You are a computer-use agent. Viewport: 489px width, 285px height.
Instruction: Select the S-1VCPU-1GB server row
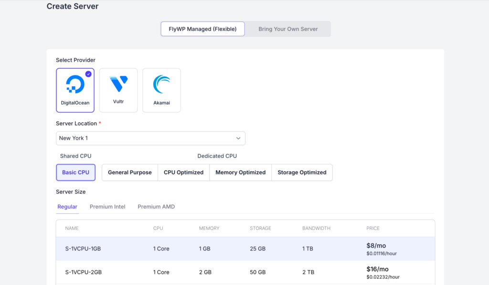(x=83, y=249)
